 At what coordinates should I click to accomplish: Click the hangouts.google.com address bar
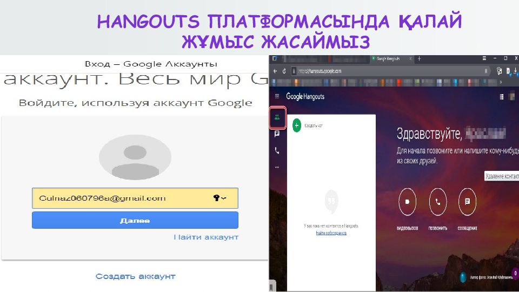[390, 71]
